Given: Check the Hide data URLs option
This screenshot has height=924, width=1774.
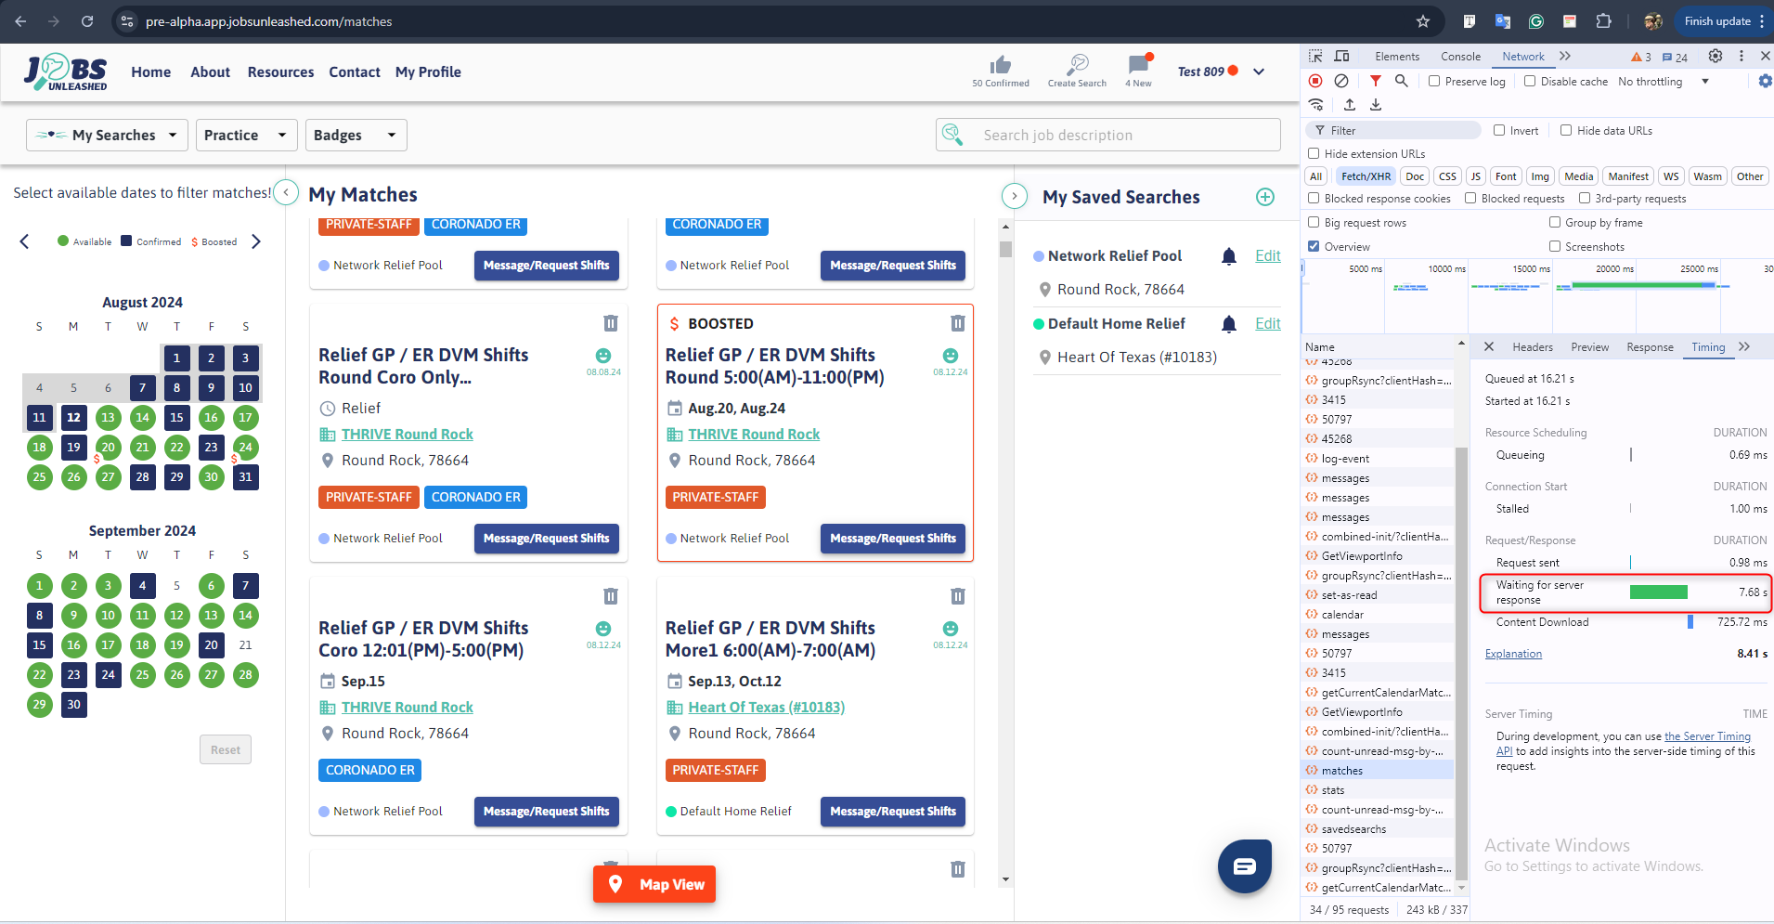Looking at the screenshot, I should pyautogui.click(x=1566, y=131).
